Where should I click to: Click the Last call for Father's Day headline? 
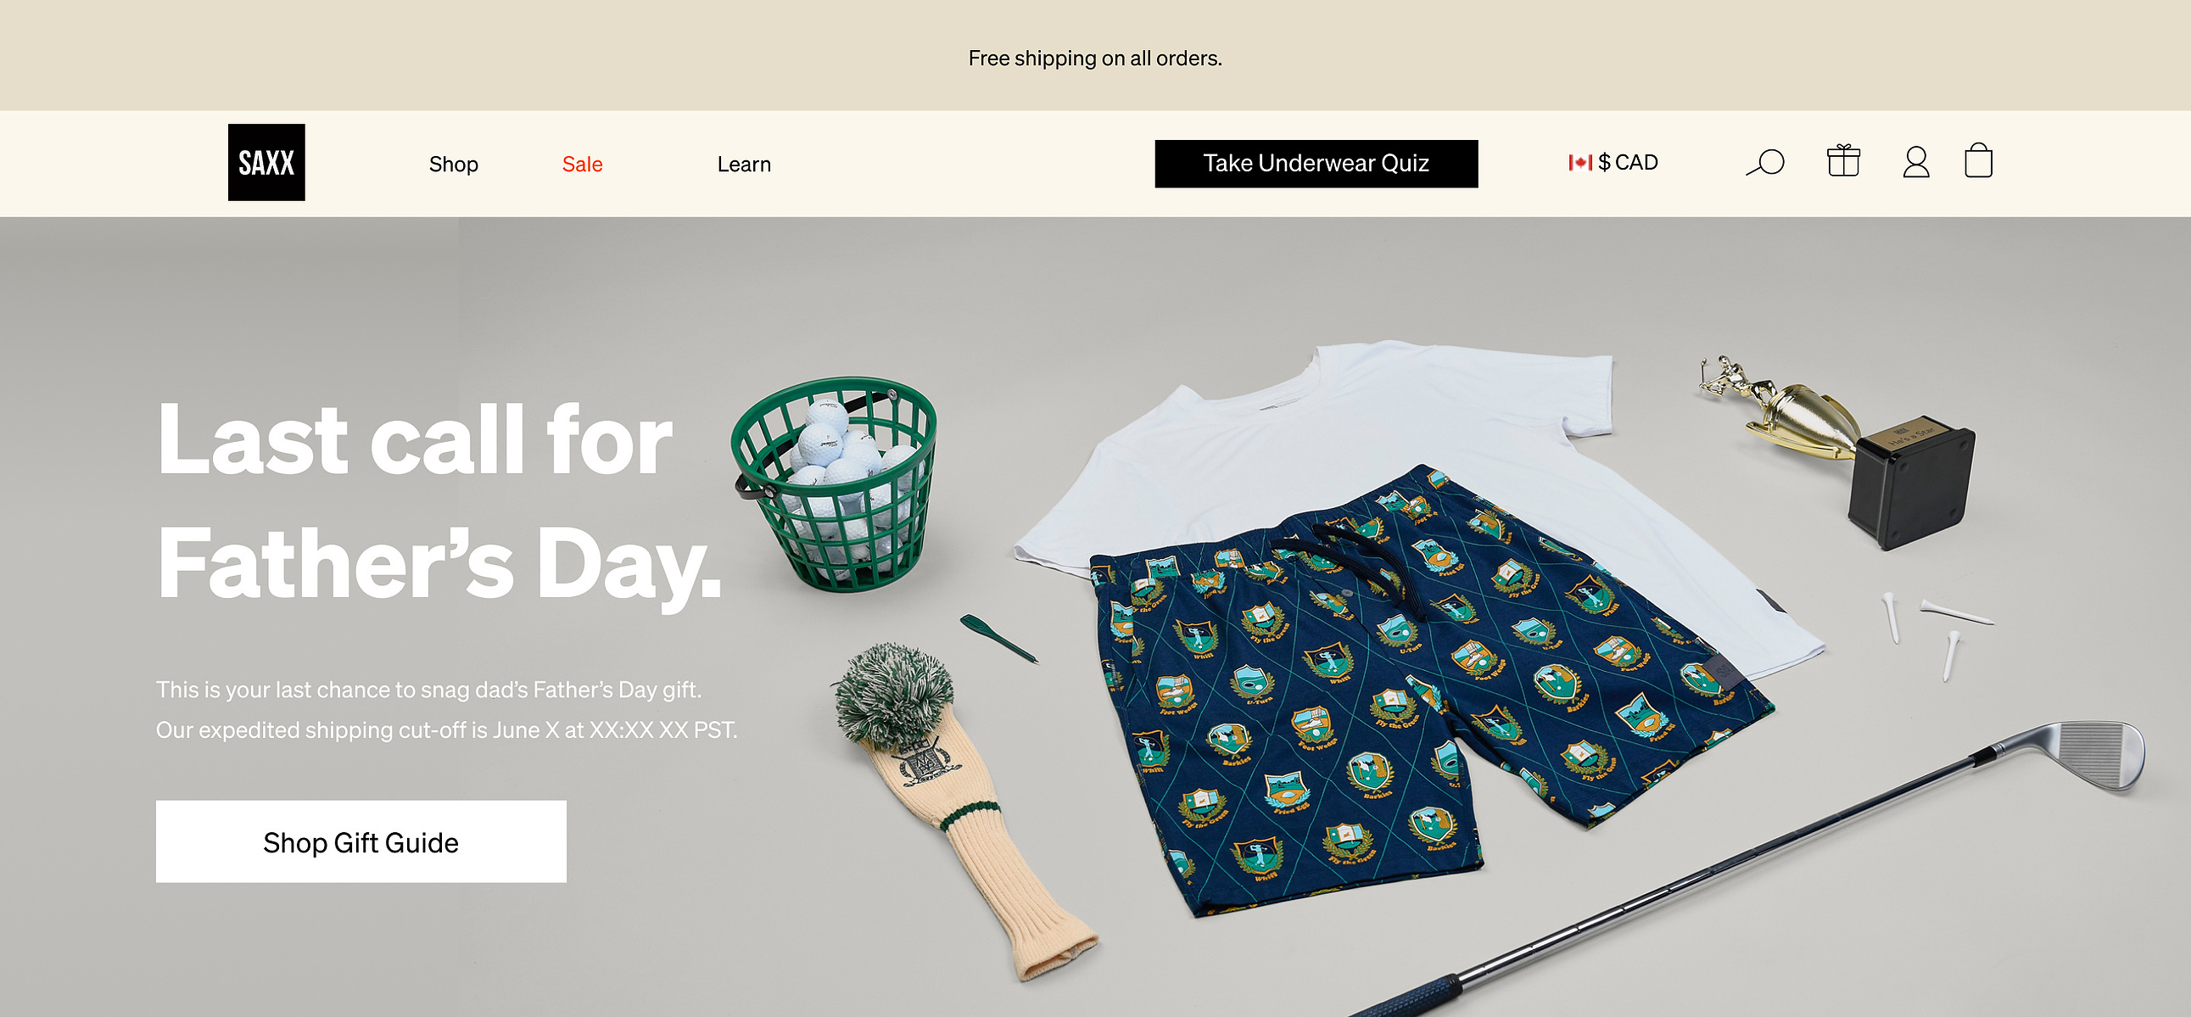click(439, 501)
